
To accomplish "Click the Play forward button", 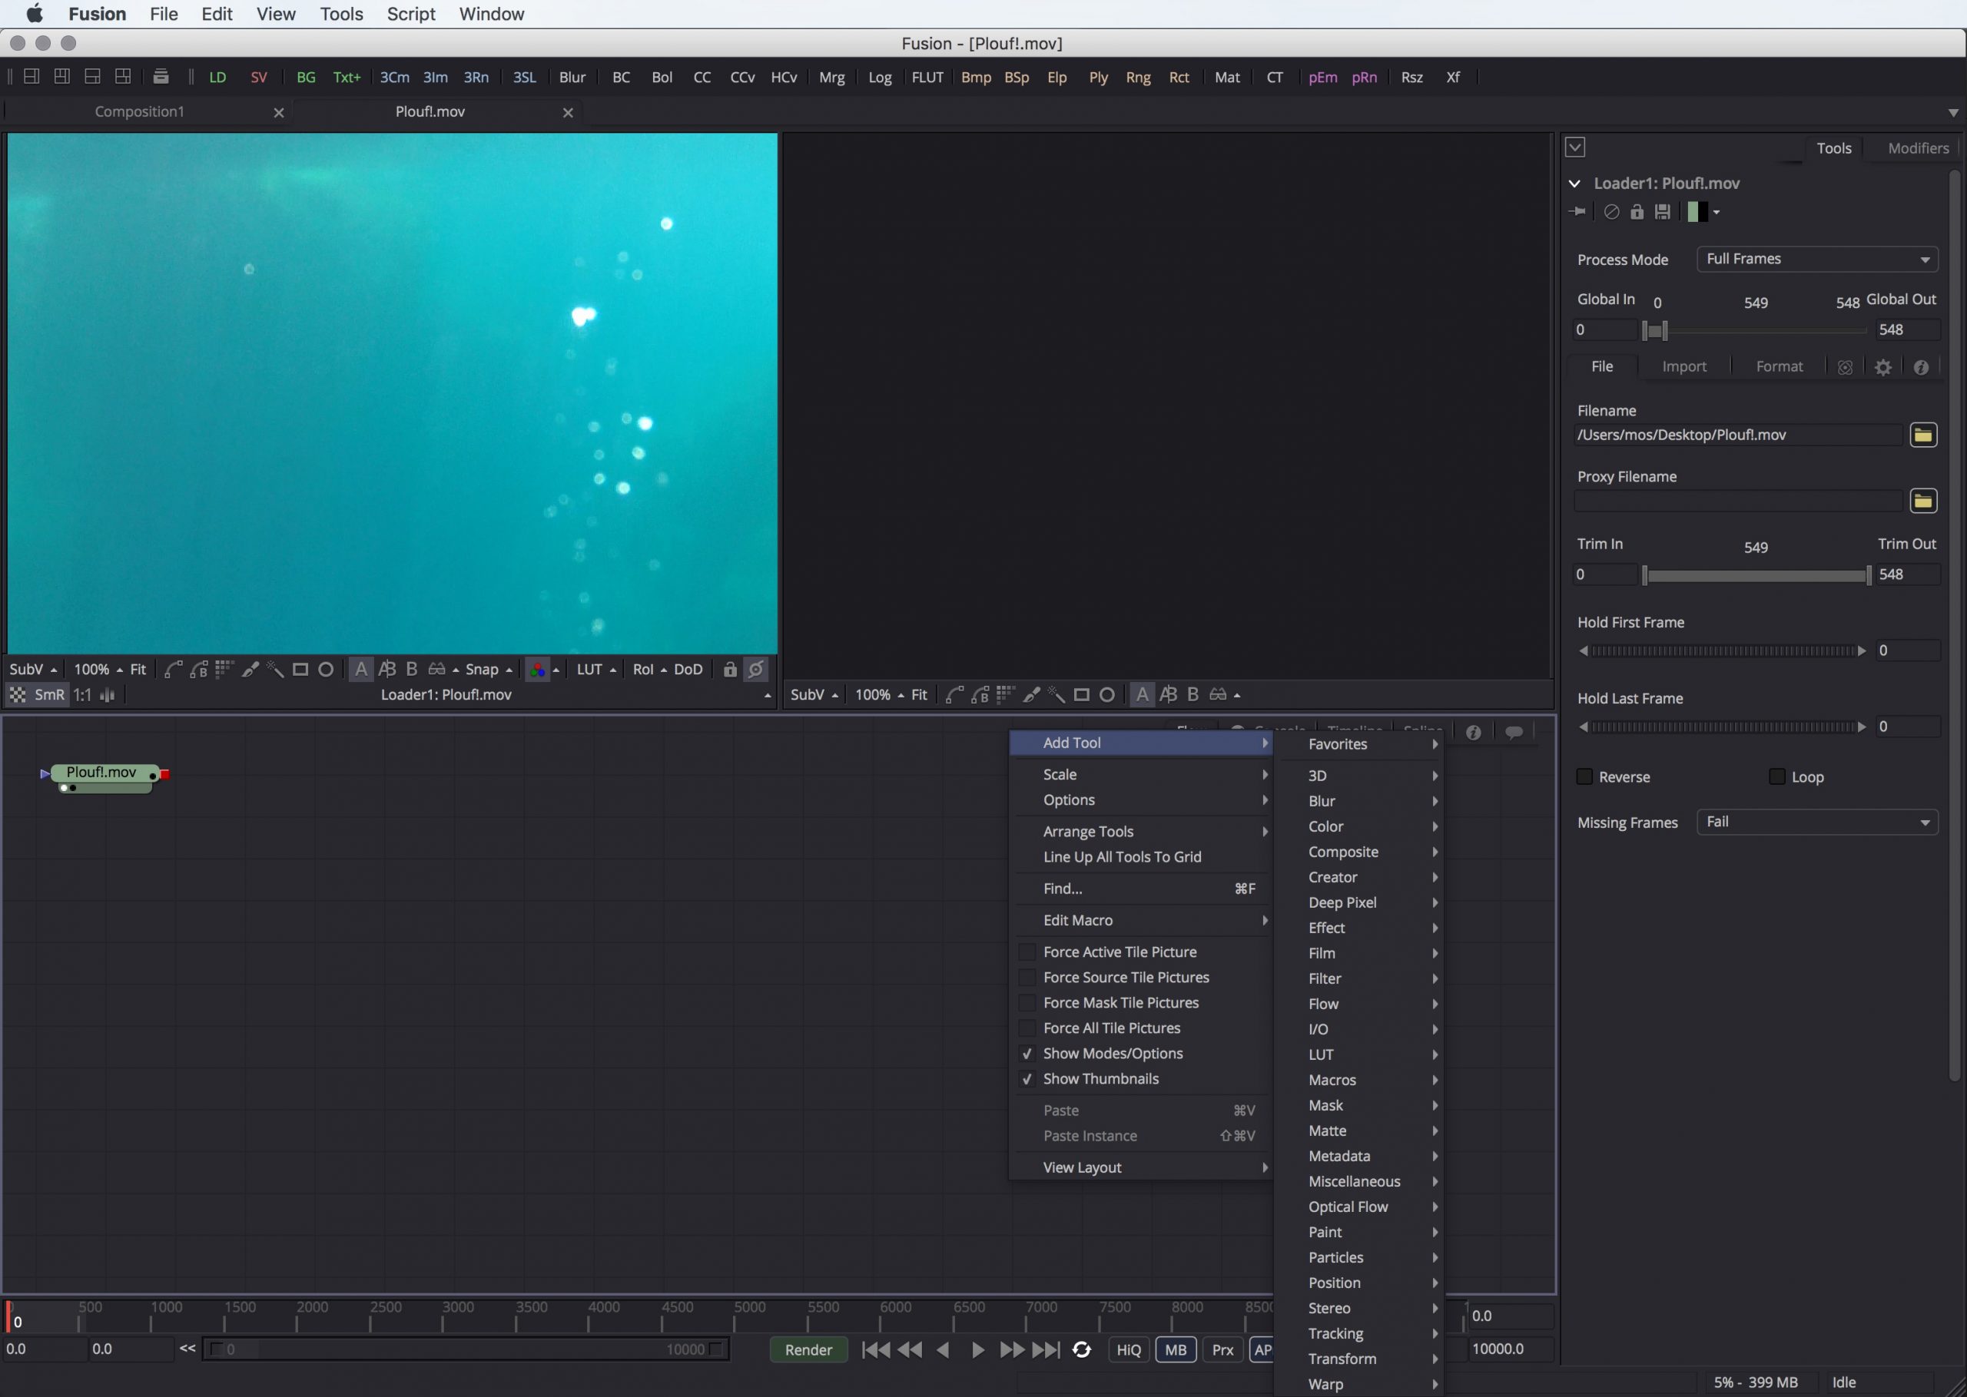I will [x=977, y=1349].
